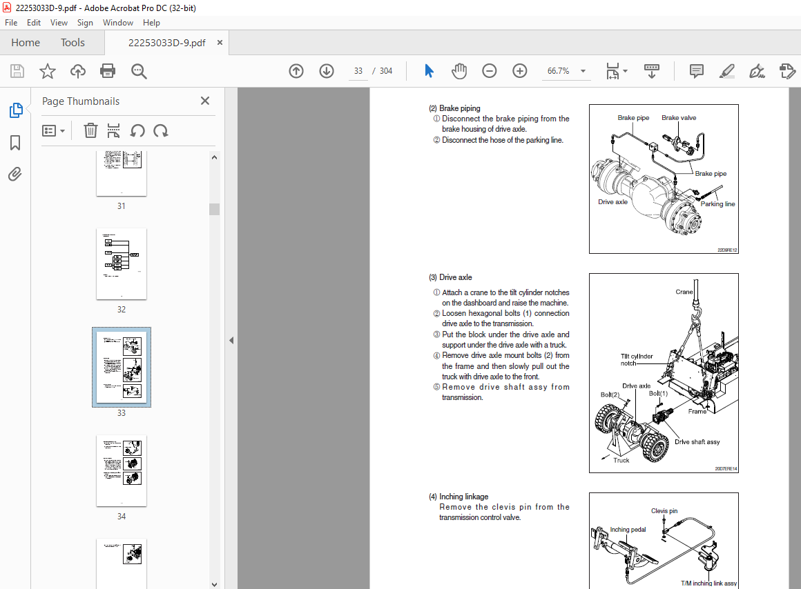Open the fit page options tool
Screen dimensions: 801x589
coord(616,71)
